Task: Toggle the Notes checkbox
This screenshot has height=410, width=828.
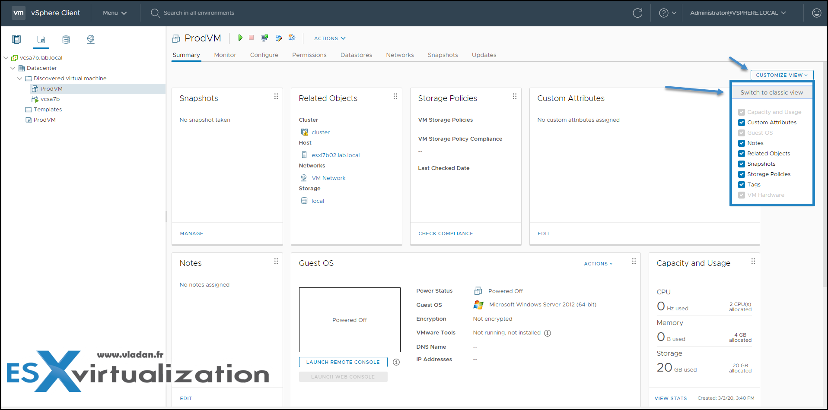Action: pyautogui.click(x=742, y=143)
